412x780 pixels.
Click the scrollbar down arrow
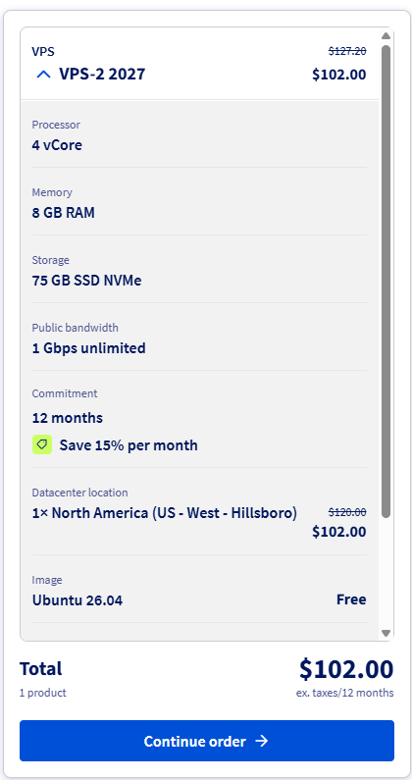pos(386,633)
